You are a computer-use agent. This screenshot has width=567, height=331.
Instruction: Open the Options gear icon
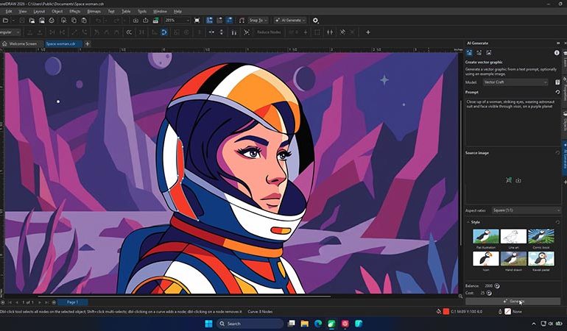[315, 21]
